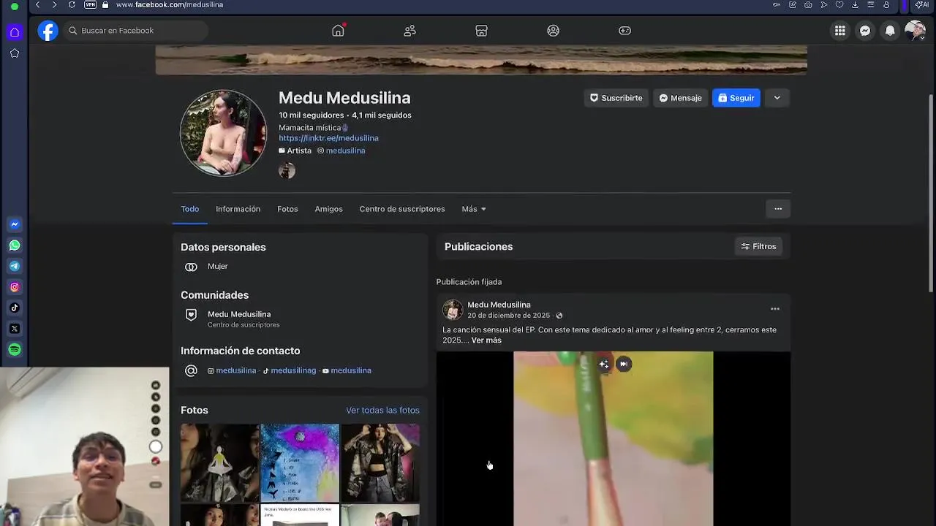Image resolution: width=936 pixels, height=526 pixels.
Task: Open the Marketplace icon in top navigation
Action: click(x=481, y=31)
